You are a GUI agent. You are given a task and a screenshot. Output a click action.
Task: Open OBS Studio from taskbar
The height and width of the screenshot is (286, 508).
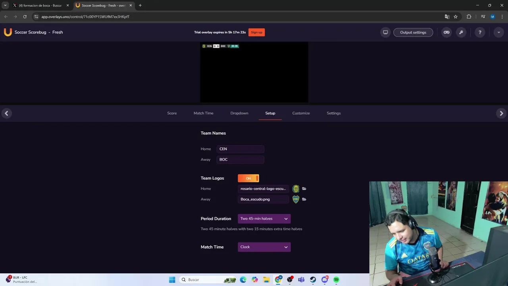(x=290, y=280)
